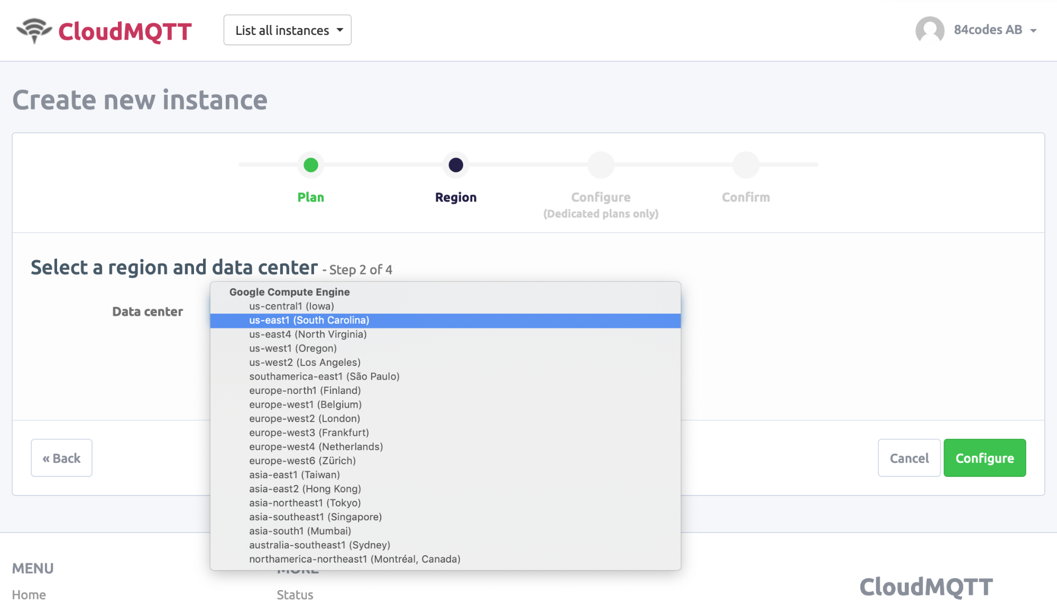Choose australia-southeast1 (Sydney)
Image resolution: width=1057 pixels, height=606 pixels.
click(445, 545)
